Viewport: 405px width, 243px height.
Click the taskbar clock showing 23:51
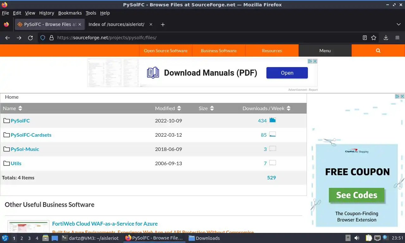(398, 238)
